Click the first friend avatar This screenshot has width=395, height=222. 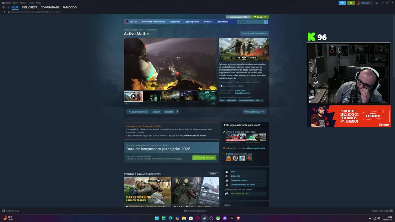tap(229, 158)
